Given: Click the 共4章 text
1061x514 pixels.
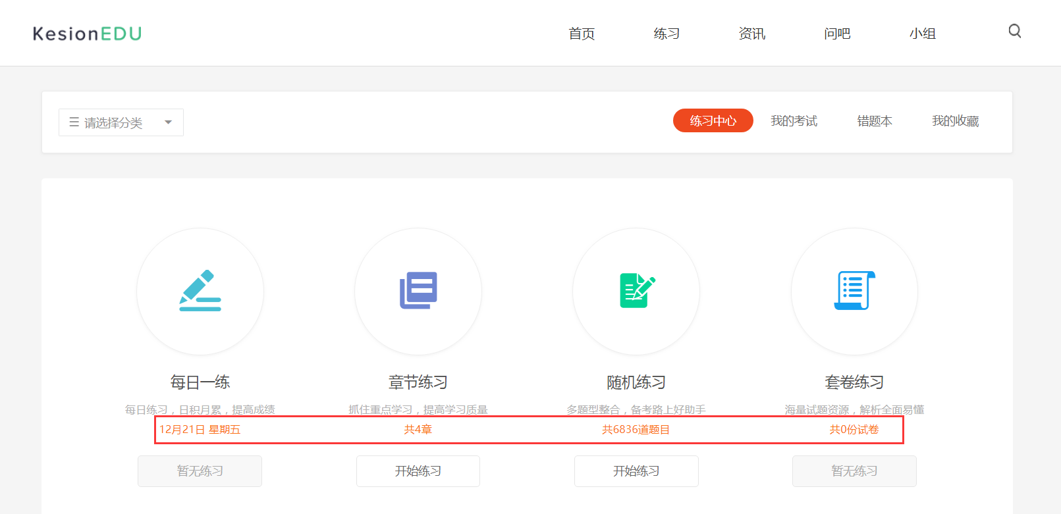Looking at the screenshot, I should [418, 430].
